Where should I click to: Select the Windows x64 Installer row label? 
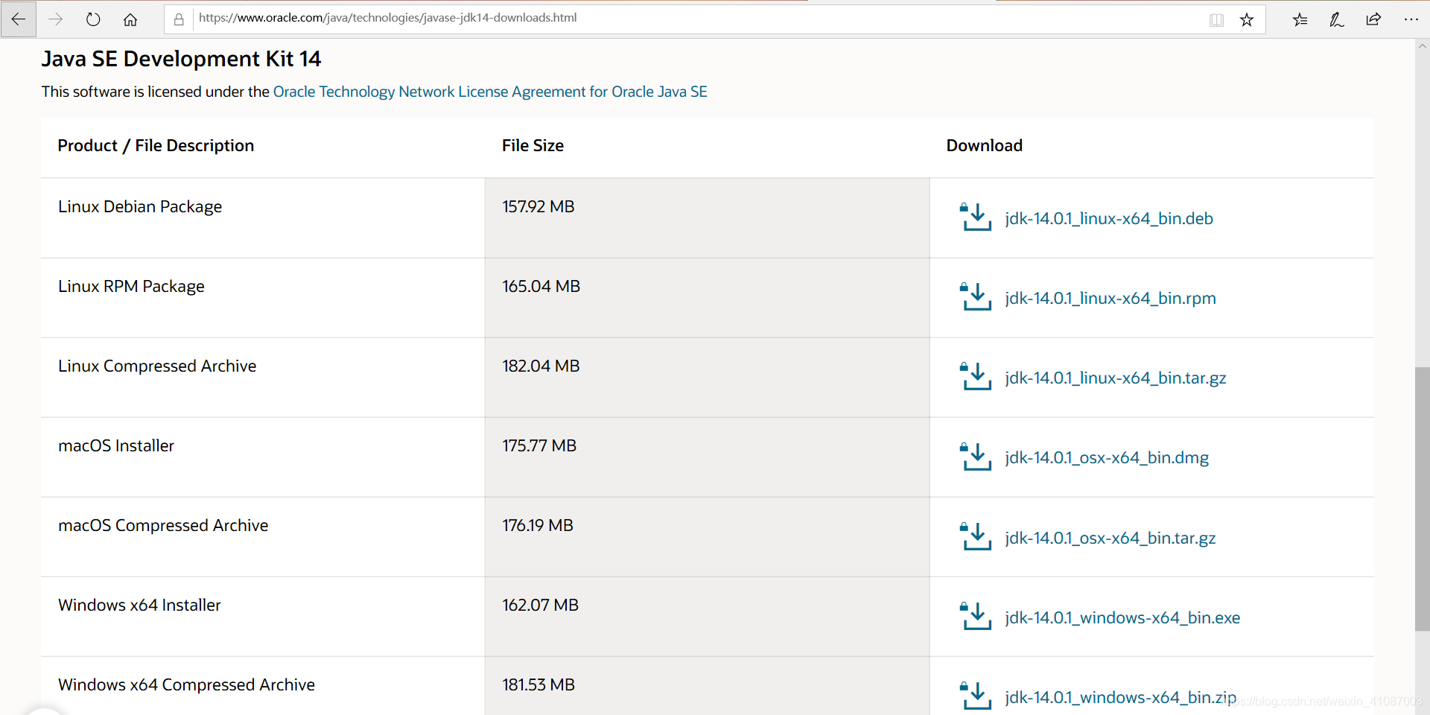pyautogui.click(x=139, y=605)
